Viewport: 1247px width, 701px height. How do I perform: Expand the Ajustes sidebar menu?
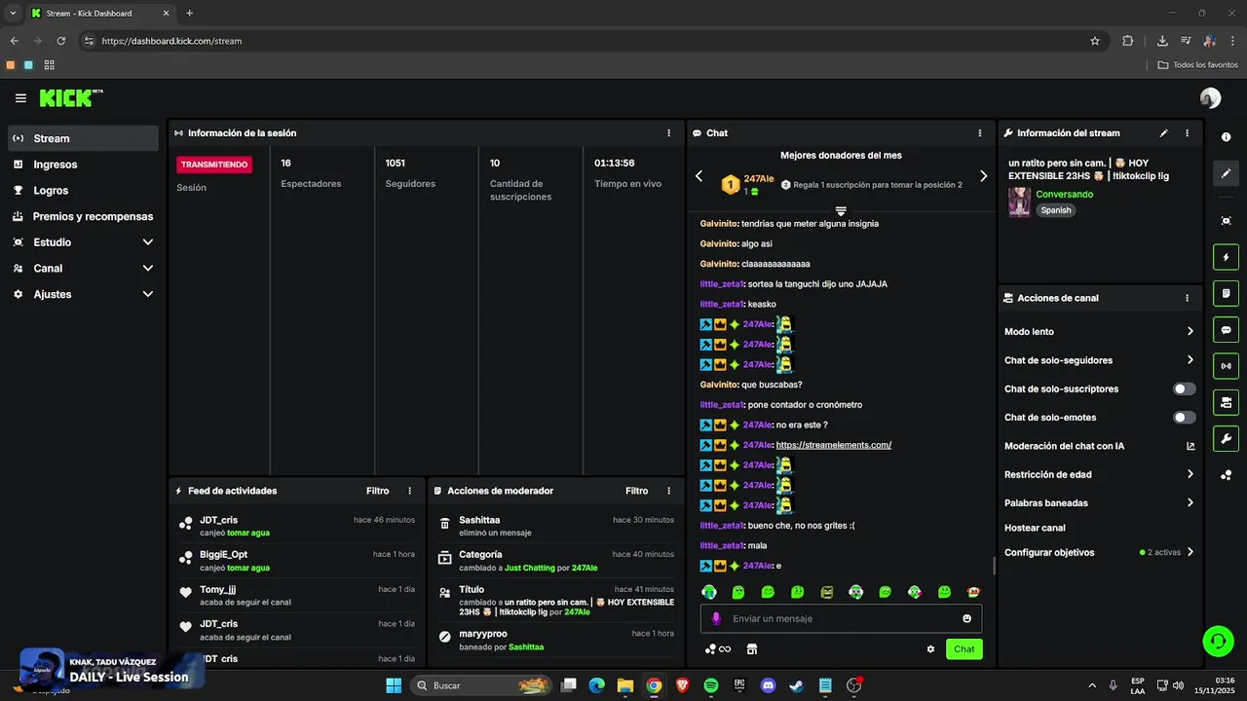[148, 294]
